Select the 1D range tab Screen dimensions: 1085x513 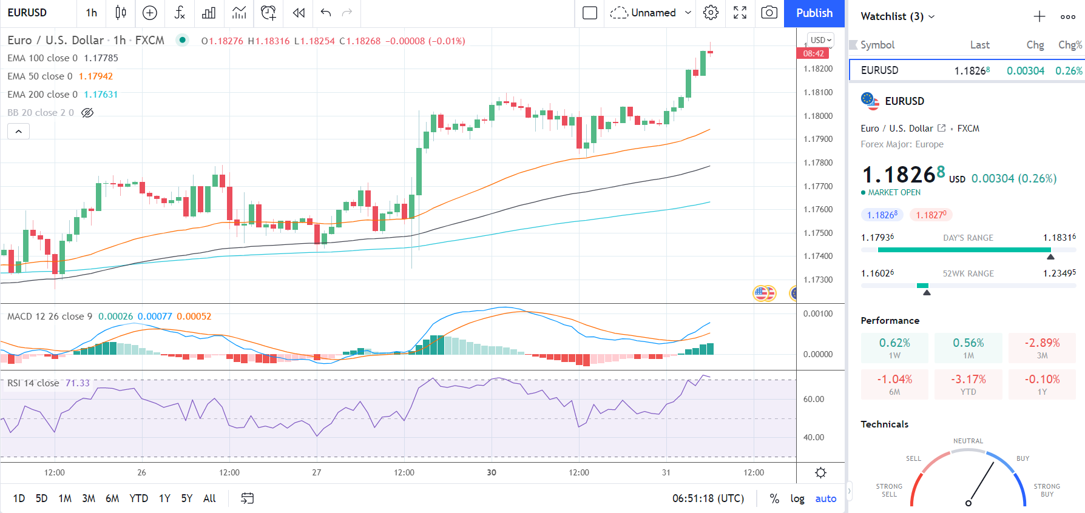tap(19, 498)
